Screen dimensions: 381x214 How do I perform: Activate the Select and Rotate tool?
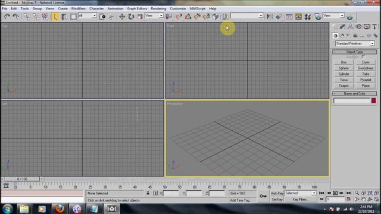[x=131, y=17]
